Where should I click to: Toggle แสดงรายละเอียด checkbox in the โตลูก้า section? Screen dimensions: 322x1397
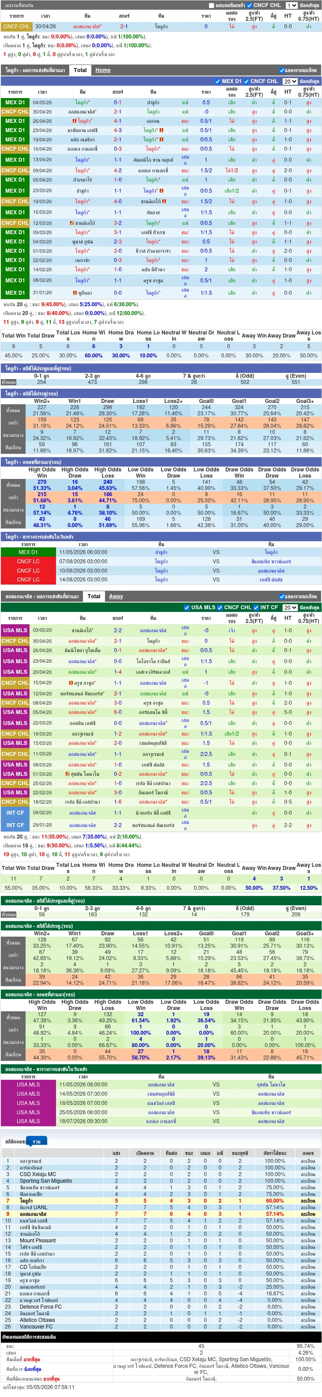click(x=282, y=71)
